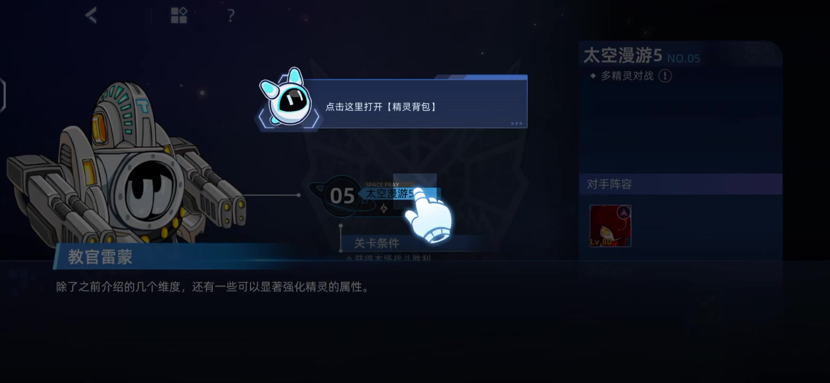Click the tip 点击这里打开【精灵背包】
The image size is (830, 383).
click(x=381, y=107)
